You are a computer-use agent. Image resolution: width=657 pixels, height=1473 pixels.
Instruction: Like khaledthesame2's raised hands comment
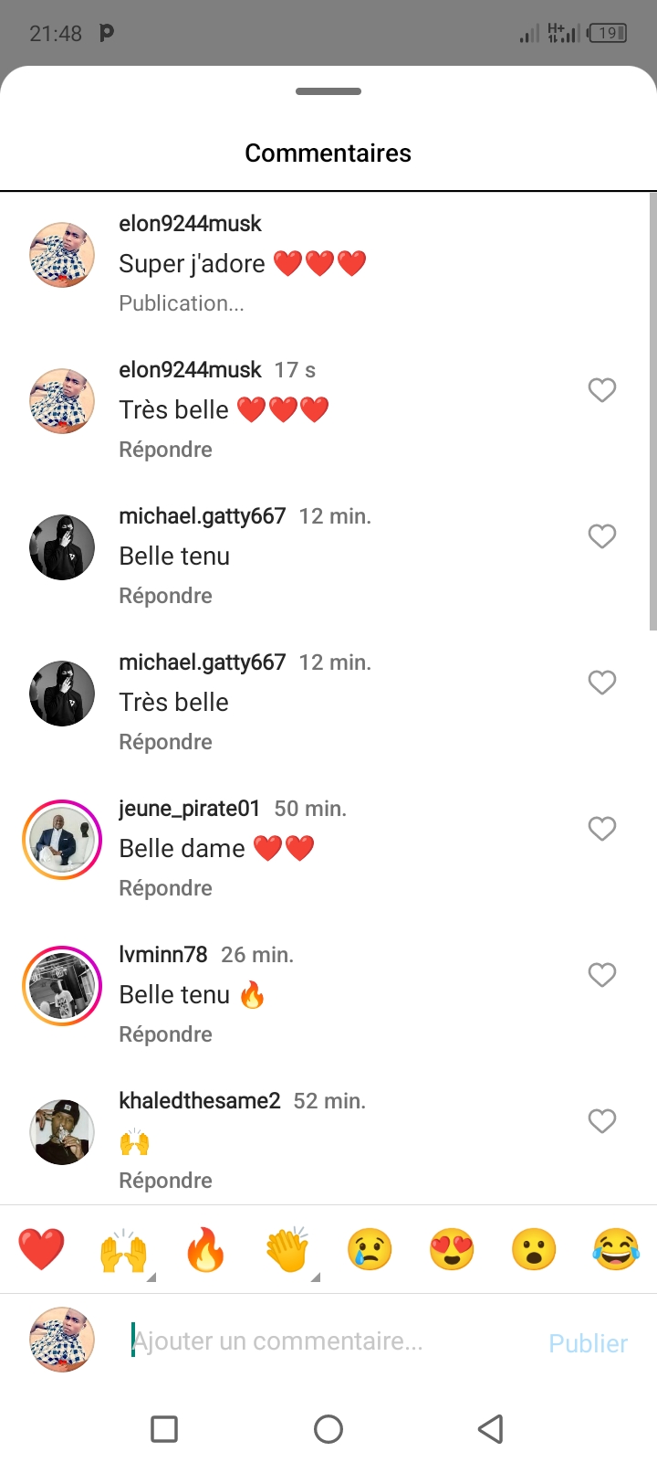(601, 1121)
